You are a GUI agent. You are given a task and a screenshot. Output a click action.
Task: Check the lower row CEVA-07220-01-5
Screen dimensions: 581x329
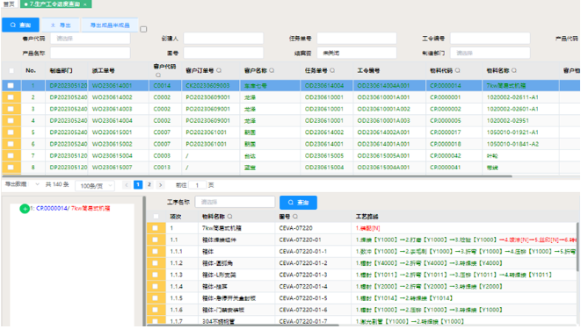156,298
